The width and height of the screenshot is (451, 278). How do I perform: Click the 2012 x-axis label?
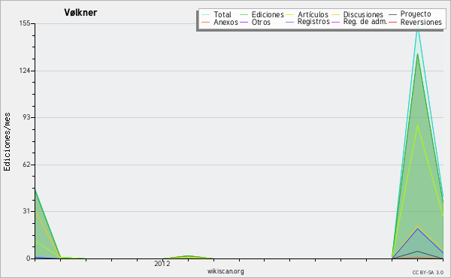(162, 263)
